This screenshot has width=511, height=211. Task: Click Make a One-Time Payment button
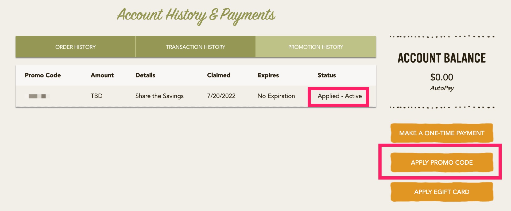tap(442, 133)
